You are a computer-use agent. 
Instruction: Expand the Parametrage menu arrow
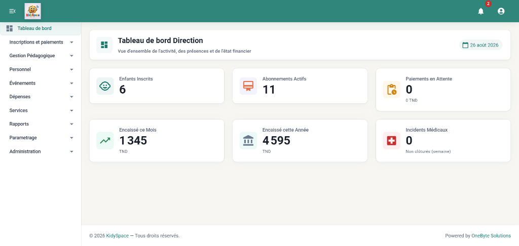71,138
